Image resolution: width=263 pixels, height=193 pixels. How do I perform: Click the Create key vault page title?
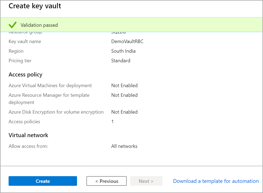(35, 6)
